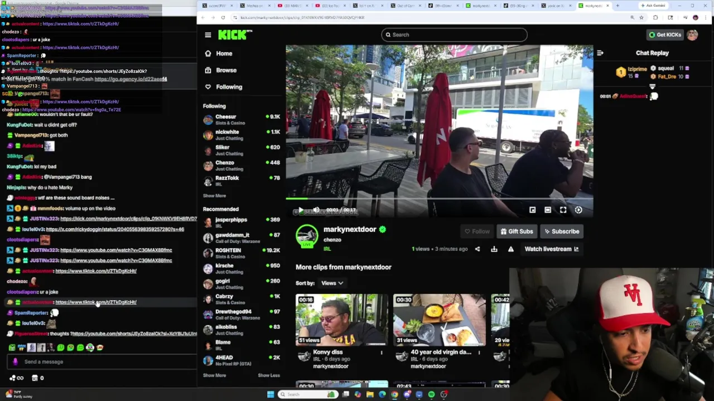
Task: Open the tiktok.com link from actualcontent
Action: pyautogui.click(x=95, y=302)
